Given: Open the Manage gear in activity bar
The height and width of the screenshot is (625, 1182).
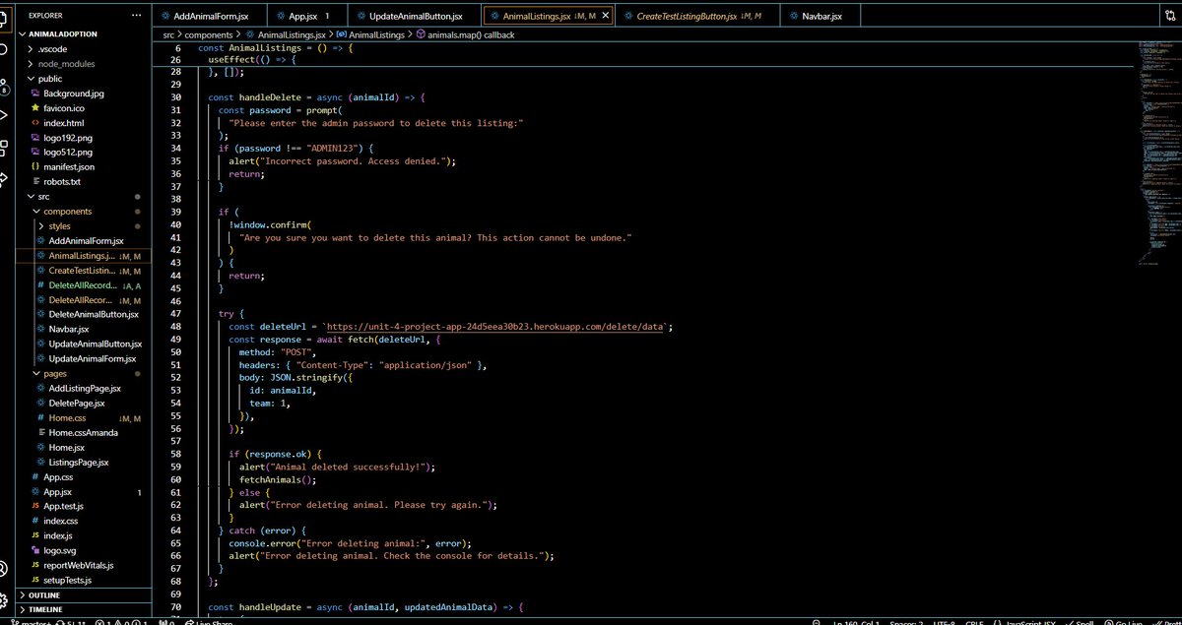Looking at the screenshot, I should tap(3, 599).
